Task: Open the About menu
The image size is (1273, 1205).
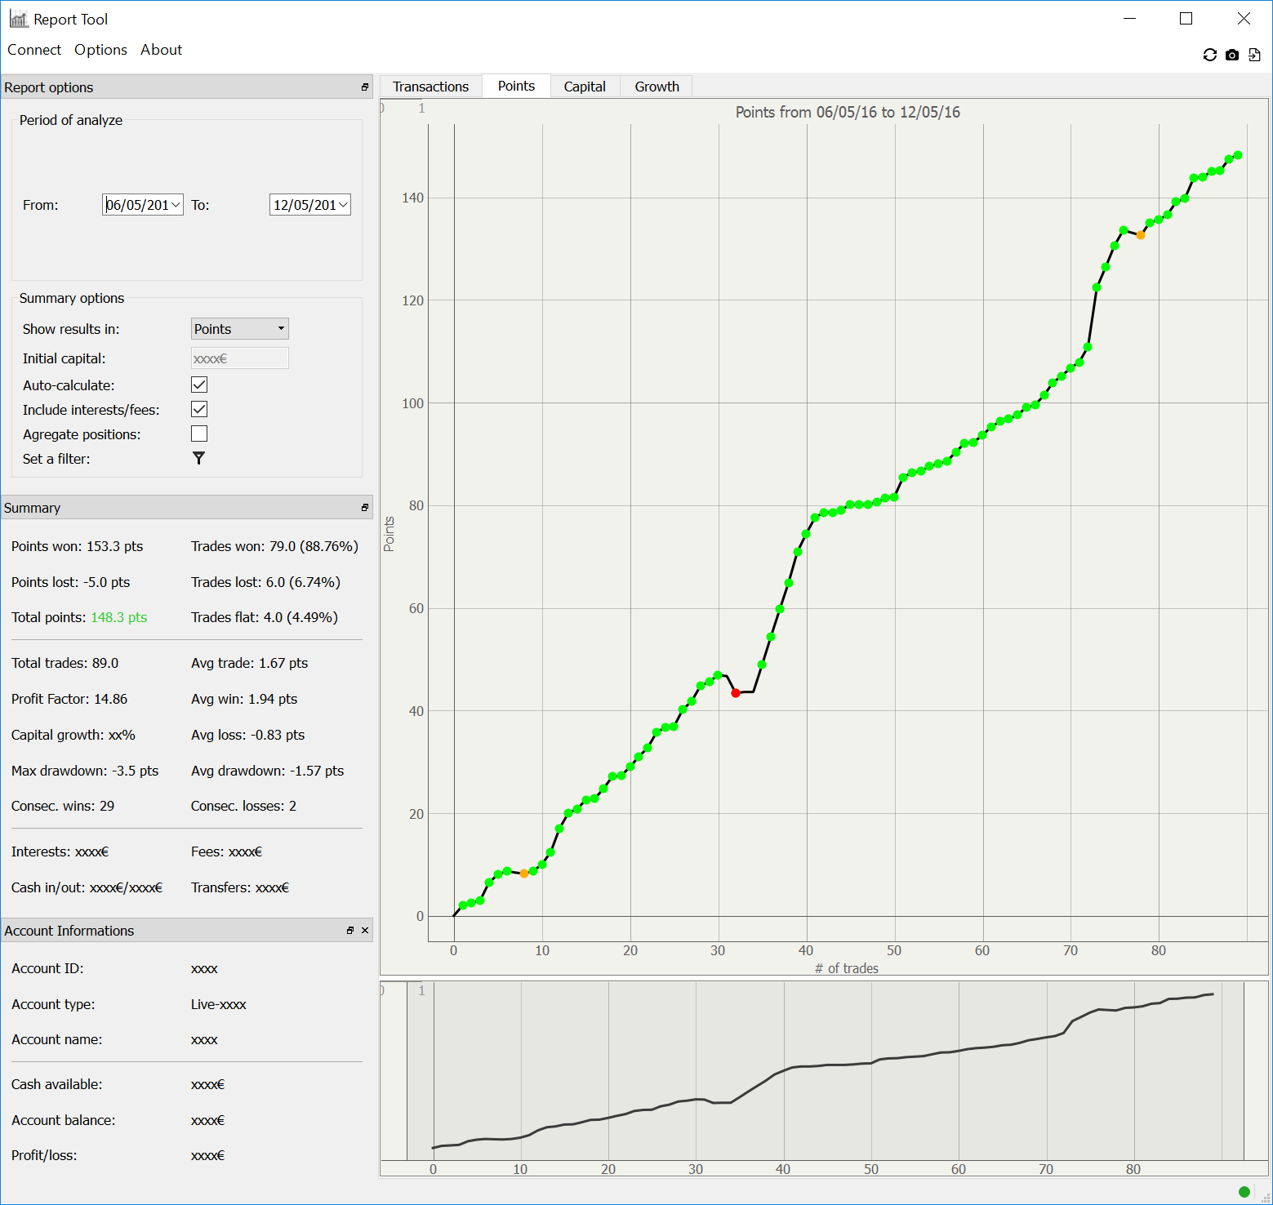Action: 161,50
